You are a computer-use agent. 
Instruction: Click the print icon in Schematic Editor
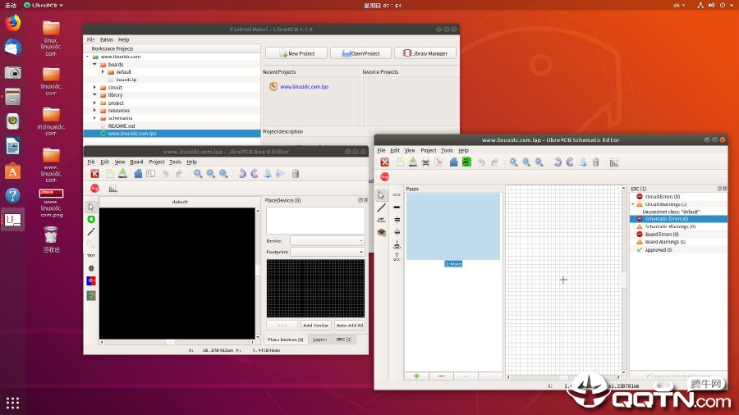pyautogui.click(x=425, y=162)
